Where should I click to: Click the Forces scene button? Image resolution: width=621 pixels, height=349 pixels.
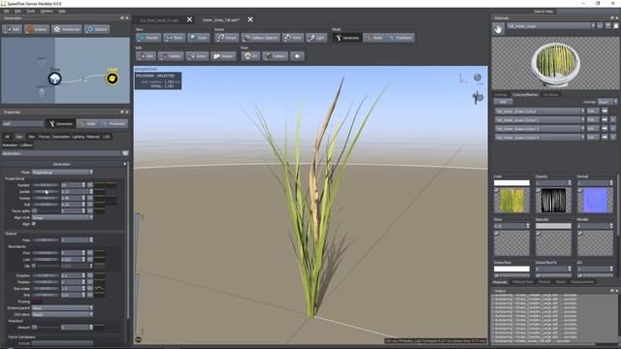pyautogui.click(x=227, y=38)
